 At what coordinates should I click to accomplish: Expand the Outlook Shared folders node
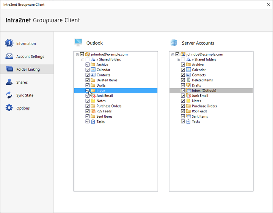(83, 60)
